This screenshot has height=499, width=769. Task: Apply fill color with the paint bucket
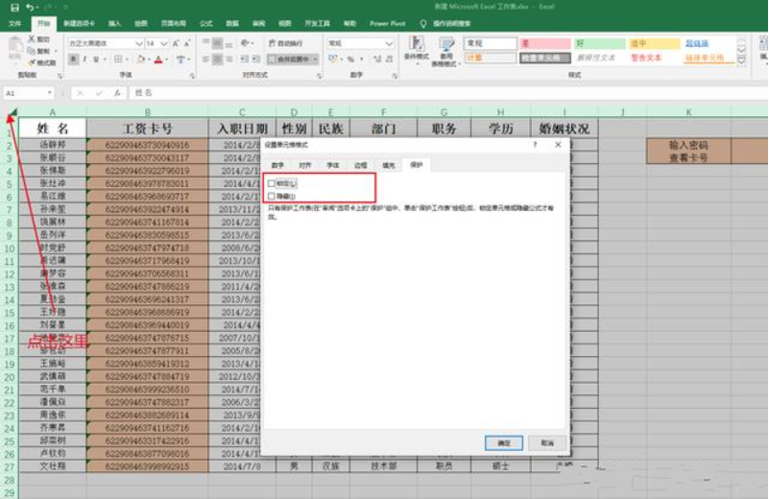pyautogui.click(x=141, y=59)
